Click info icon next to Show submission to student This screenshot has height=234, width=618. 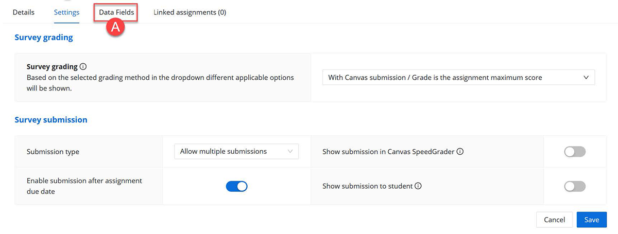pyautogui.click(x=418, y=186)
